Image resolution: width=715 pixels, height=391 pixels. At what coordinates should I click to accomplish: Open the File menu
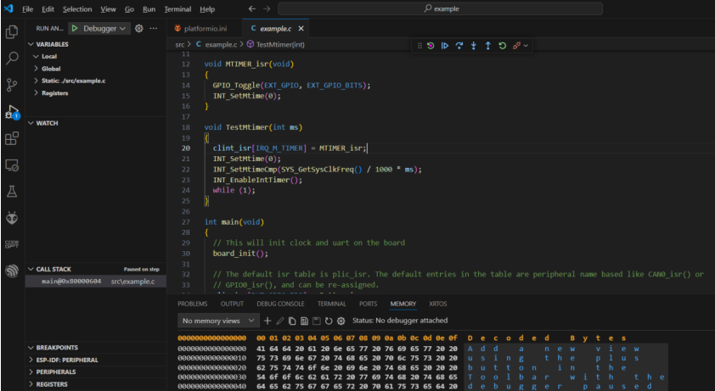(x=27, y=9)
